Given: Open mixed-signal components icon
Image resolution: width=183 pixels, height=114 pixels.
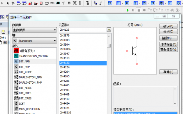Looking at the screenshot, I should [35, 3].
